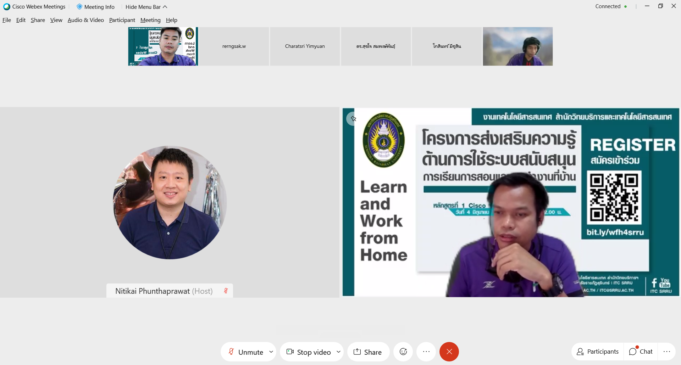This screenshot has width=681, height=365.
Task: Open the Audio & Video menu
Action: [x=85, y=20]
